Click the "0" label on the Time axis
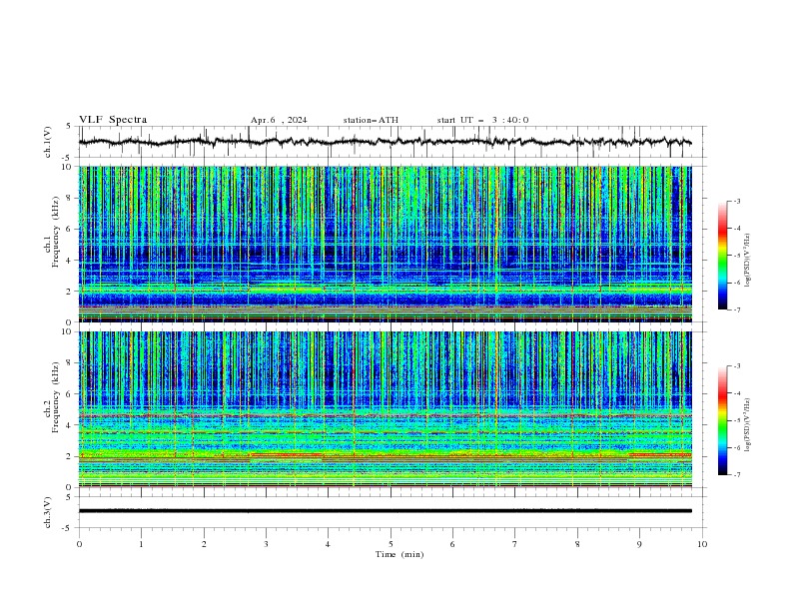This screenshot has width=791, height=611. click(79, 544)
